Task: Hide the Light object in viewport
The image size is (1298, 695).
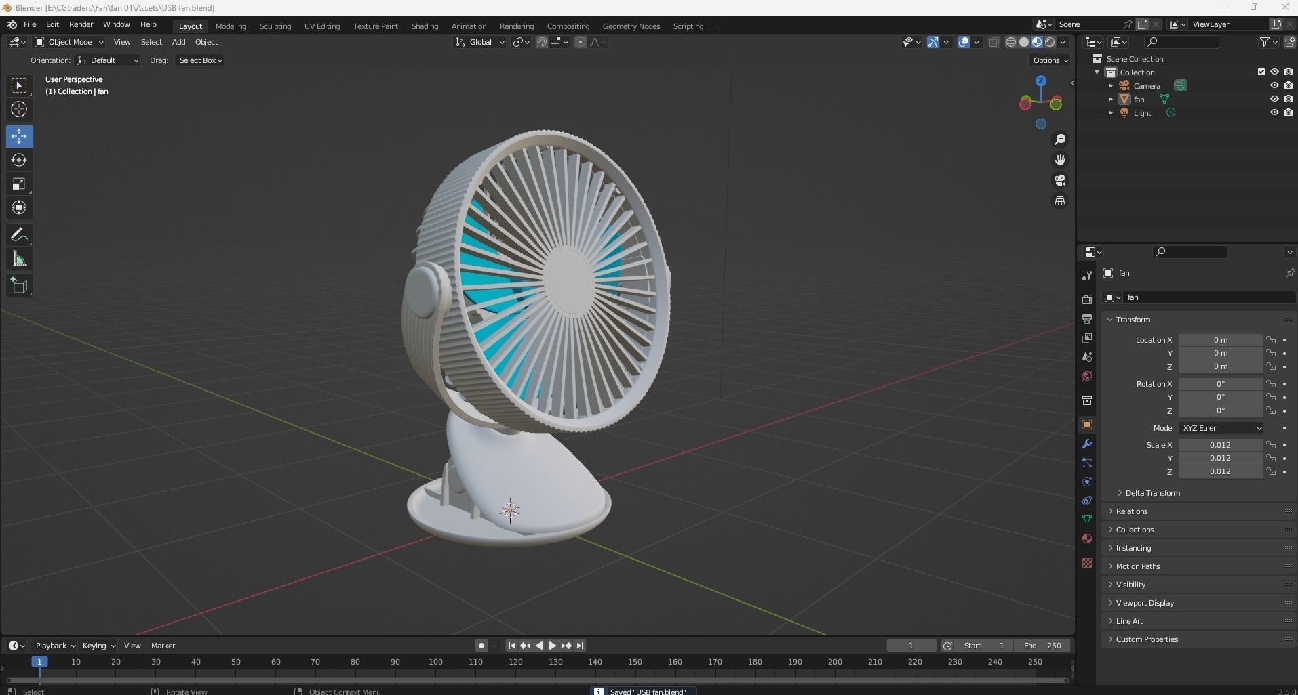Action: tap(1274, 112)
